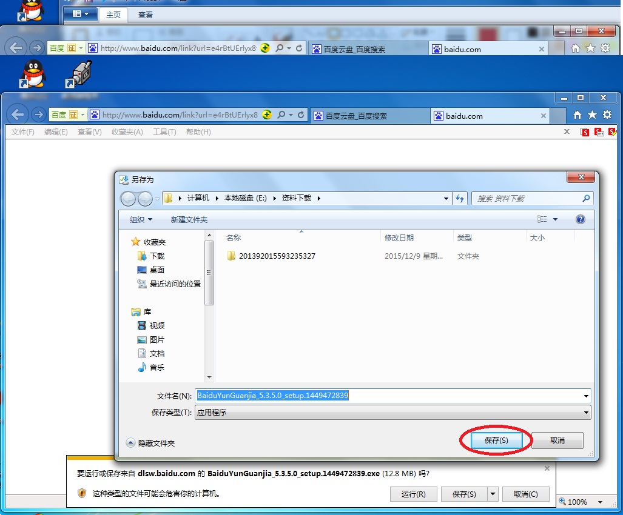Click 查看 tab in background ribbon window

[x=146, y=15]
